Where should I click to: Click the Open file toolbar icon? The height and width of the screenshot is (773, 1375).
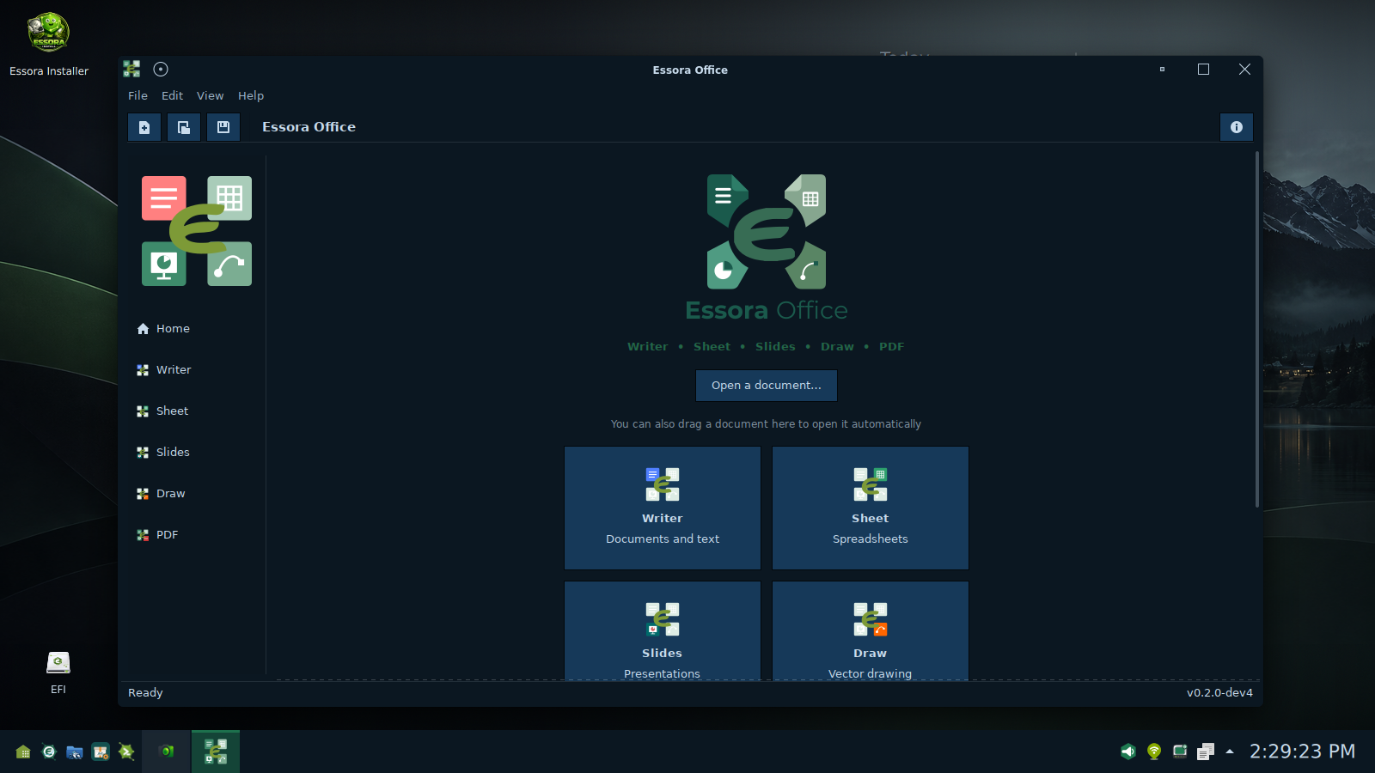pyautogui.click(x=184, y=127)
